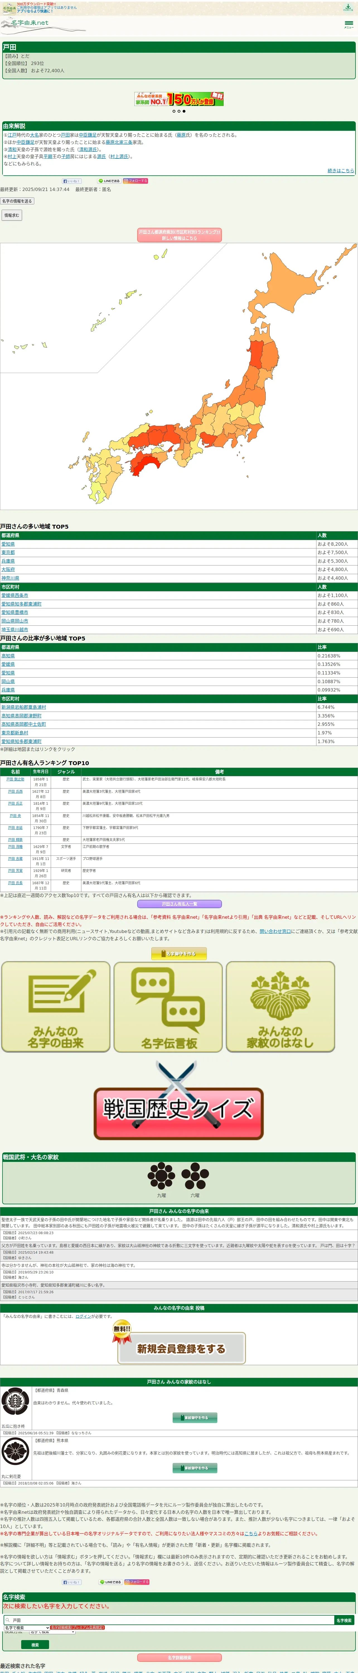Select the 六曜 family crest icon
The image size is (358, 1673).
click(x=195, y=1176)
